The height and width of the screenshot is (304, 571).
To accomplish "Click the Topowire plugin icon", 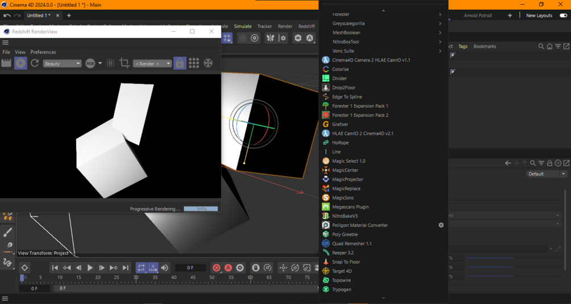I will click(326, 280).
